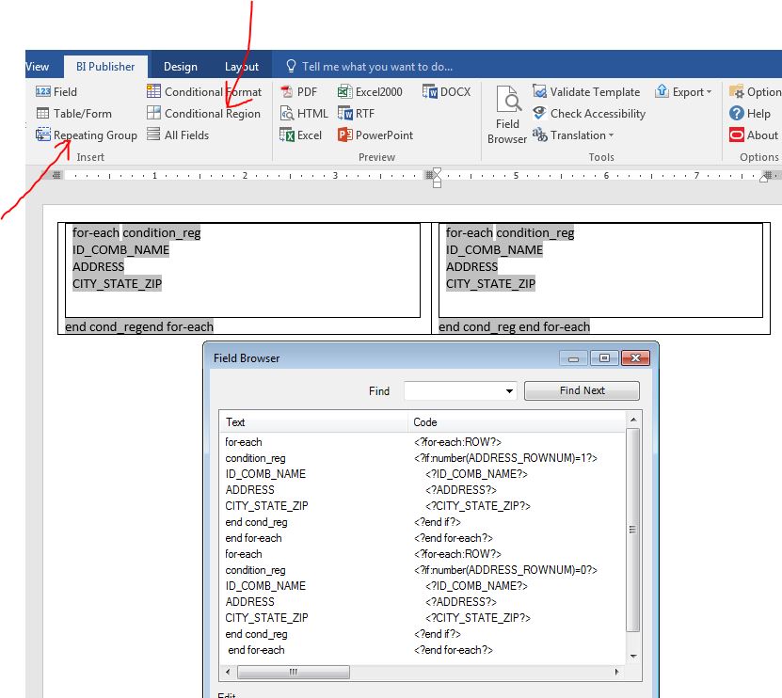Click ID_COMB_NAME field in left table cell

(120, 250)
